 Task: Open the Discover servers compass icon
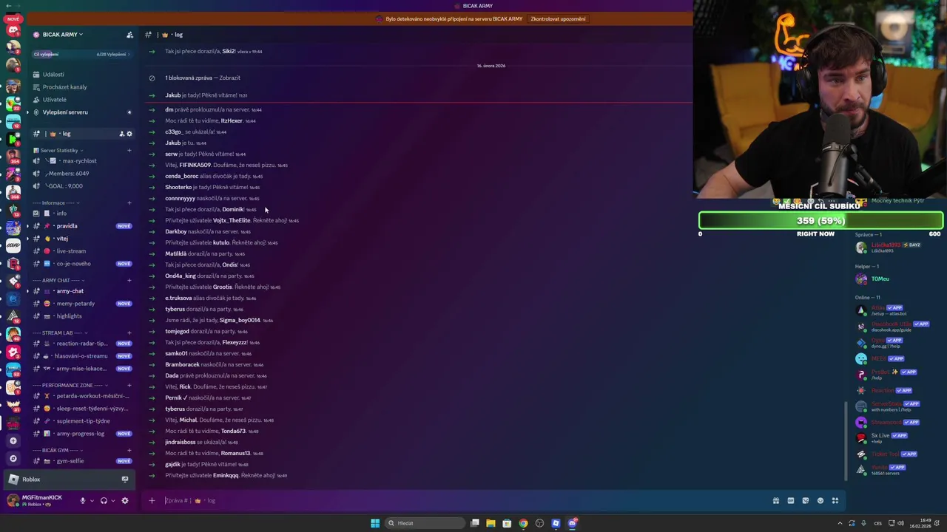tap(13, 458)
